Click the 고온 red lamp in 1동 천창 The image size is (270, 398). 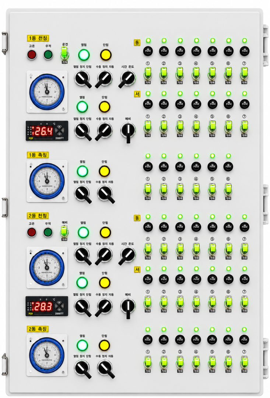pyautogui.click(x=32, y=55)
